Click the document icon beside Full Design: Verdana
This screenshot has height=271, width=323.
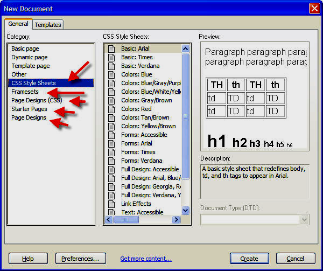(x=111, y=195)
